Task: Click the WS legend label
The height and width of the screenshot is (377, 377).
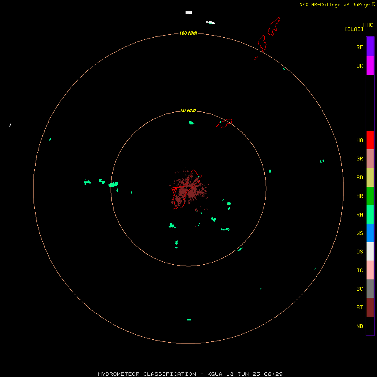Action: click(360, 233)
